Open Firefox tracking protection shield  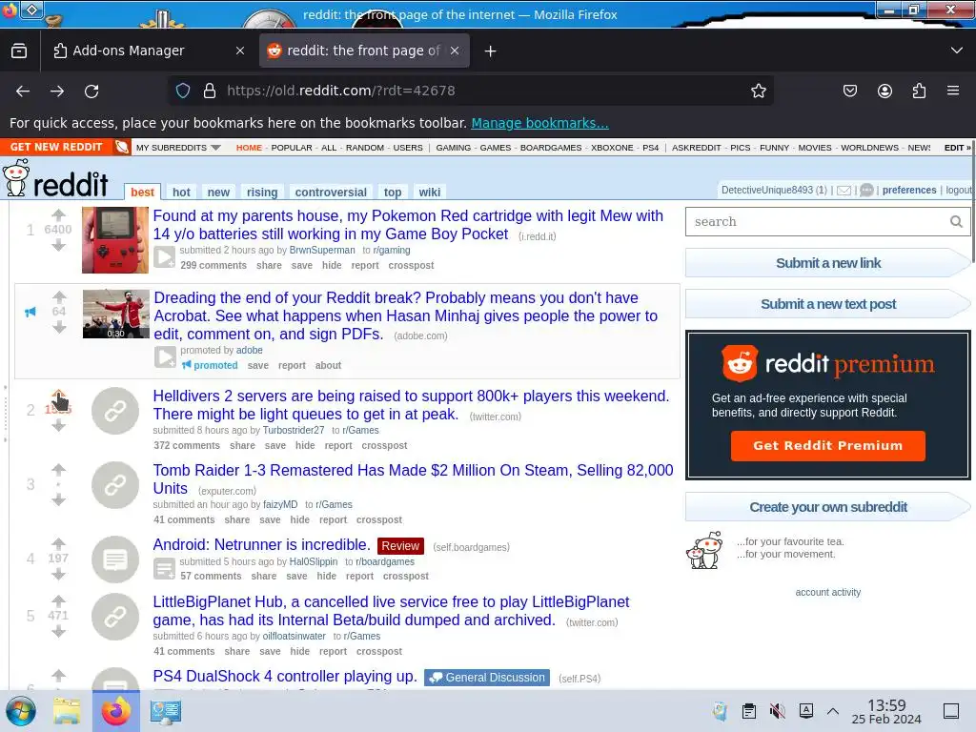click(x=183, y=91)
